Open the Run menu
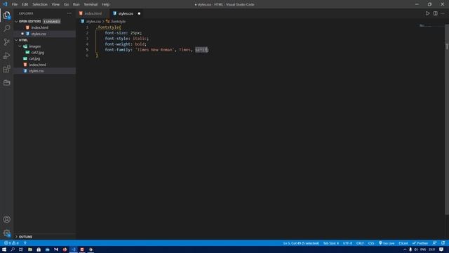The image size is (449, 253). [x=76, y=4]
